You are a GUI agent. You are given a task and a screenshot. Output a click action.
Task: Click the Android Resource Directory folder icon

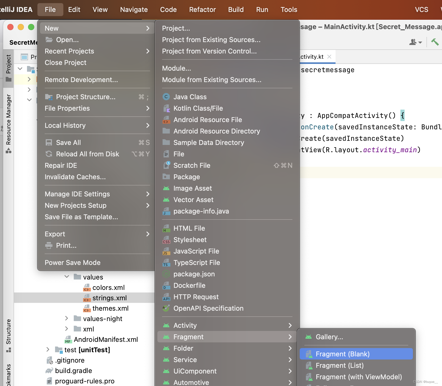pyautogui.click(x=166, y=131)
